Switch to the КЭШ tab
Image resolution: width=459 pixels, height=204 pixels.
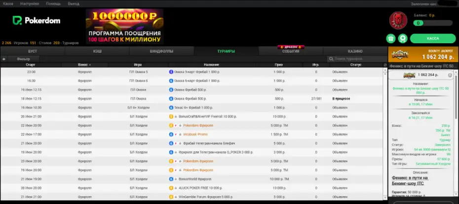(97, 51)
